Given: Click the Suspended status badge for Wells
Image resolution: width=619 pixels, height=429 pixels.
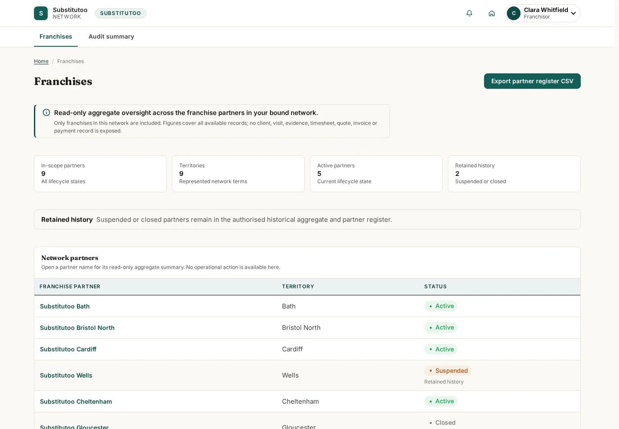Looking at the screenshot, I should (x=448, y=371).
